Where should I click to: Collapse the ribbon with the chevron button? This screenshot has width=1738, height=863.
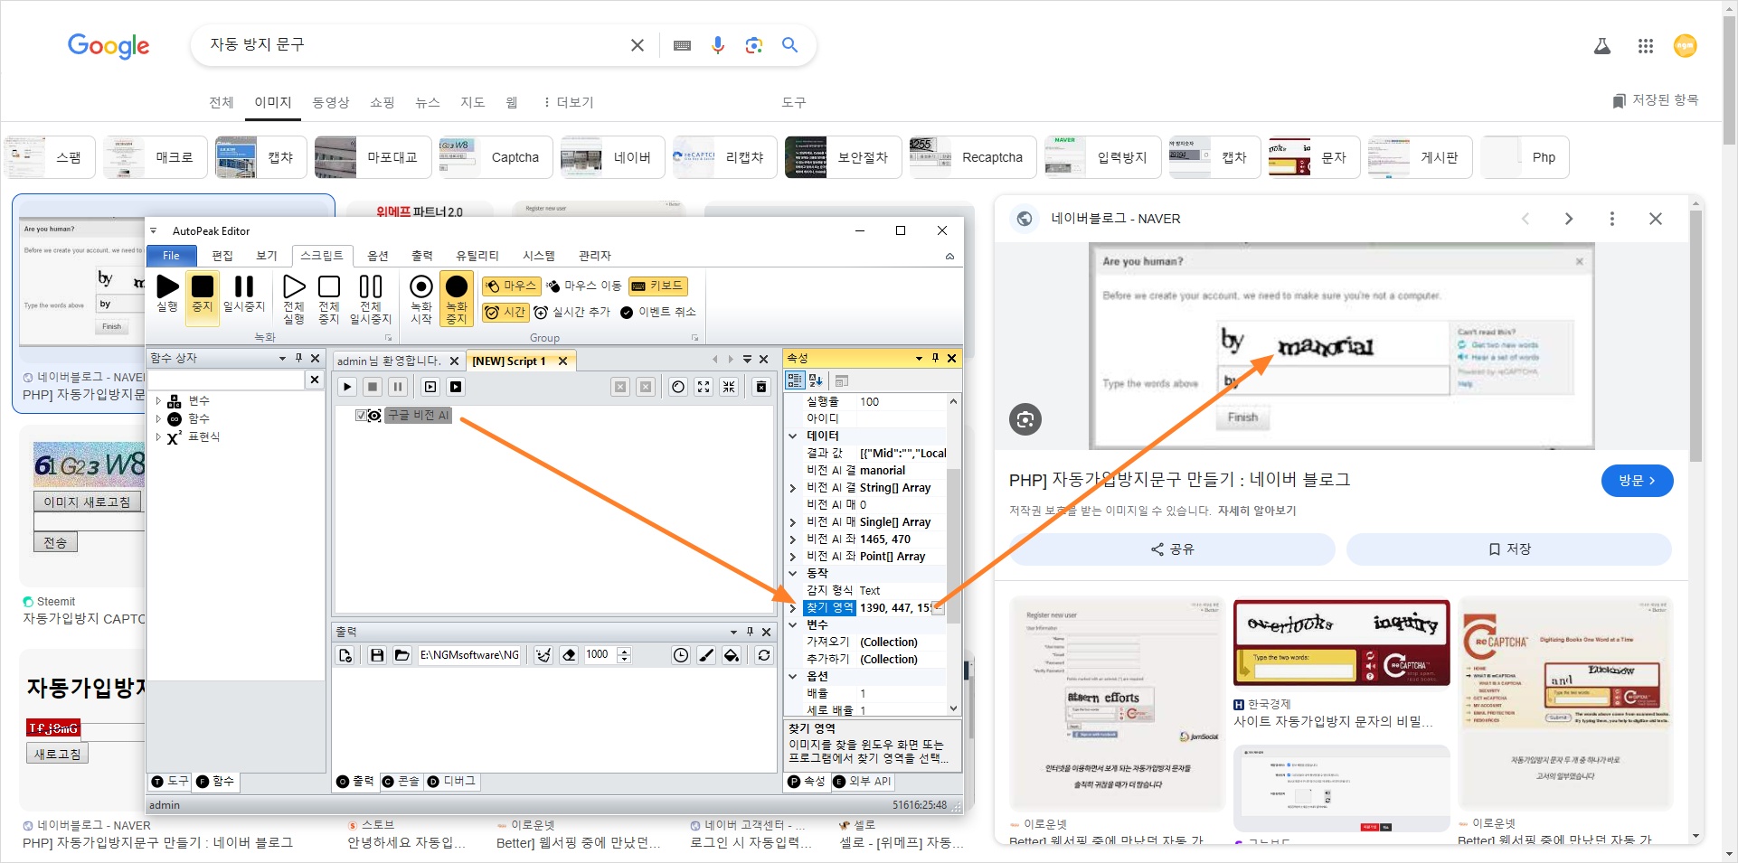(949, 257)
